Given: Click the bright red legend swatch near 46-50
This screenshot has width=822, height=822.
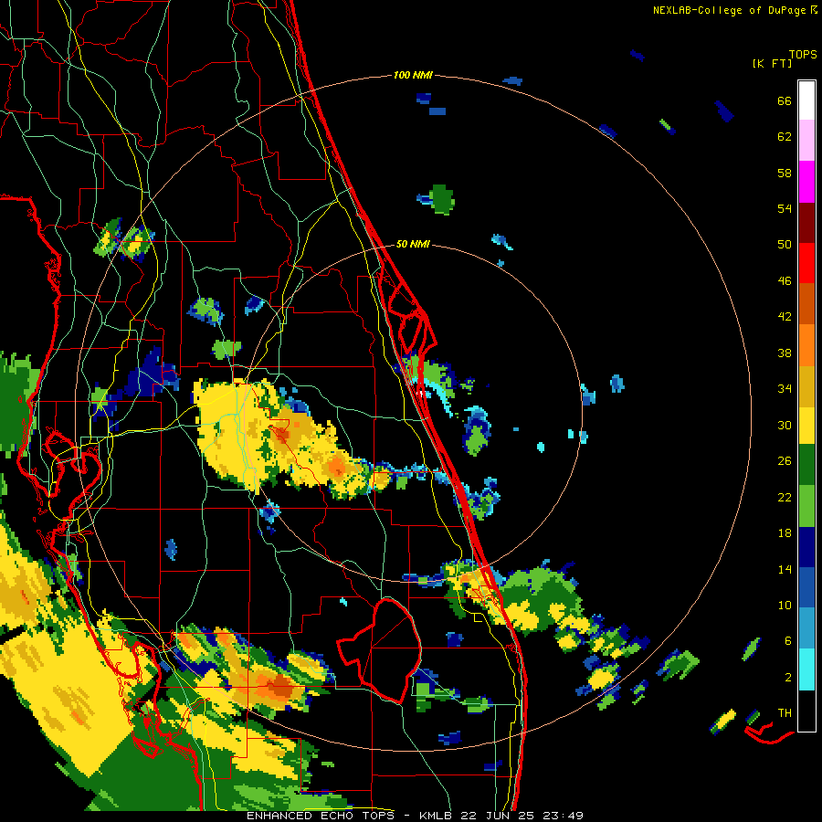Looking at the screenshot, I should pyautogui.click(x=806, y=263).
